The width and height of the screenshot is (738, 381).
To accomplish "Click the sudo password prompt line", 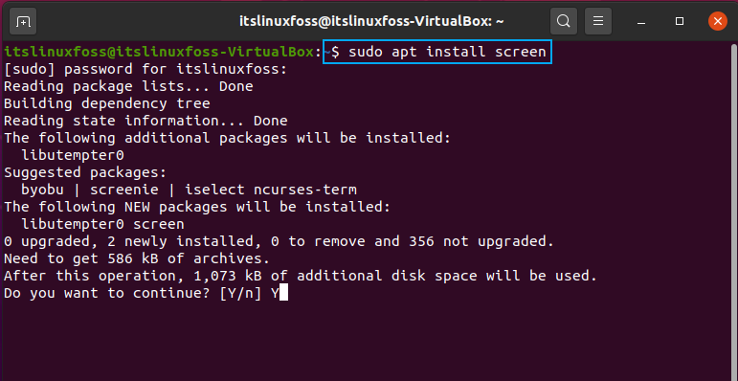I will click(x=145, y=69).
